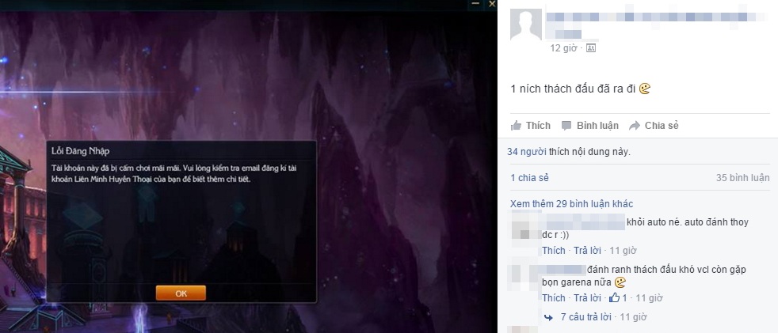Click post text '1 ních thách đấu đã ra đi'
Viewport: 778px width, 333px height.
click(x=573, y=89)
